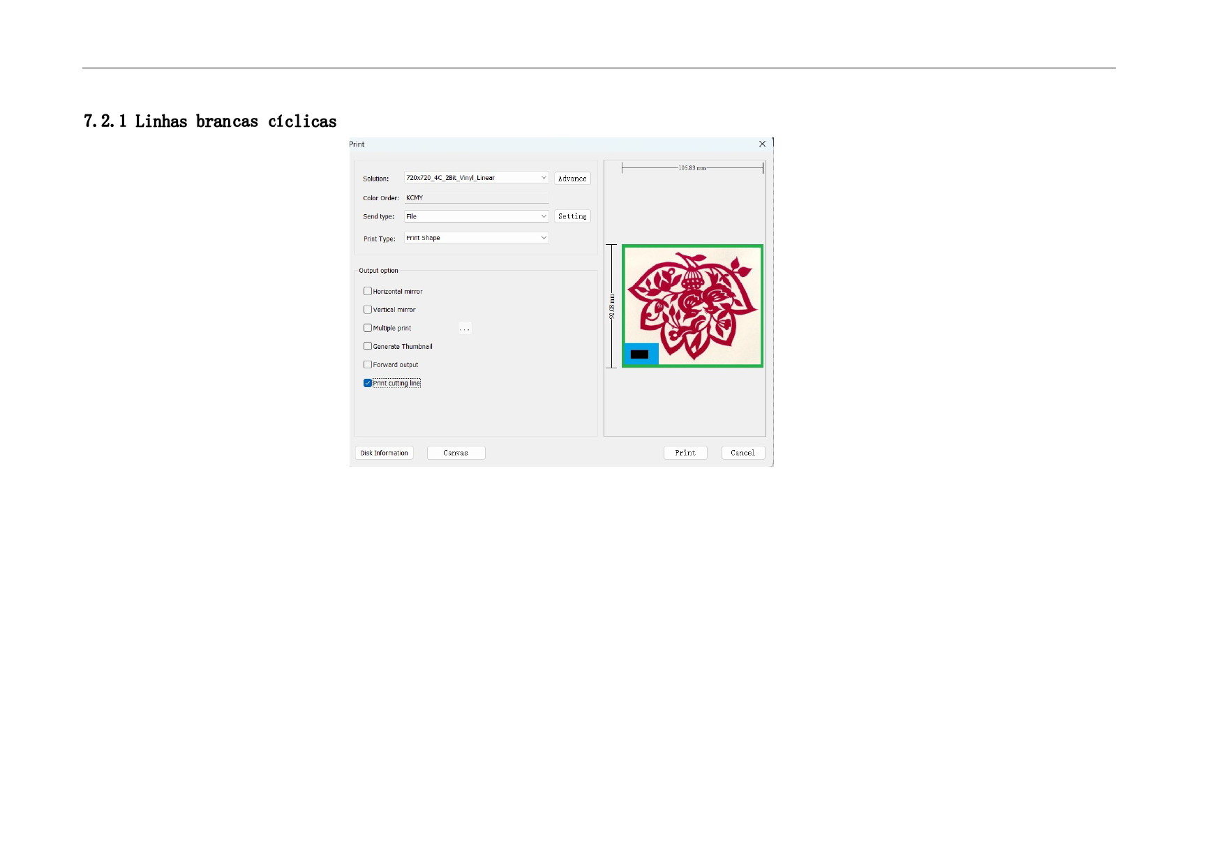Enable the Multiple print checkbox
Viewport: 1224px width, 865px height.
[368, 328]
